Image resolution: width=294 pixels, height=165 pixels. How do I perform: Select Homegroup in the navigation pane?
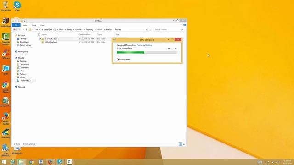(x=23, y=52)
